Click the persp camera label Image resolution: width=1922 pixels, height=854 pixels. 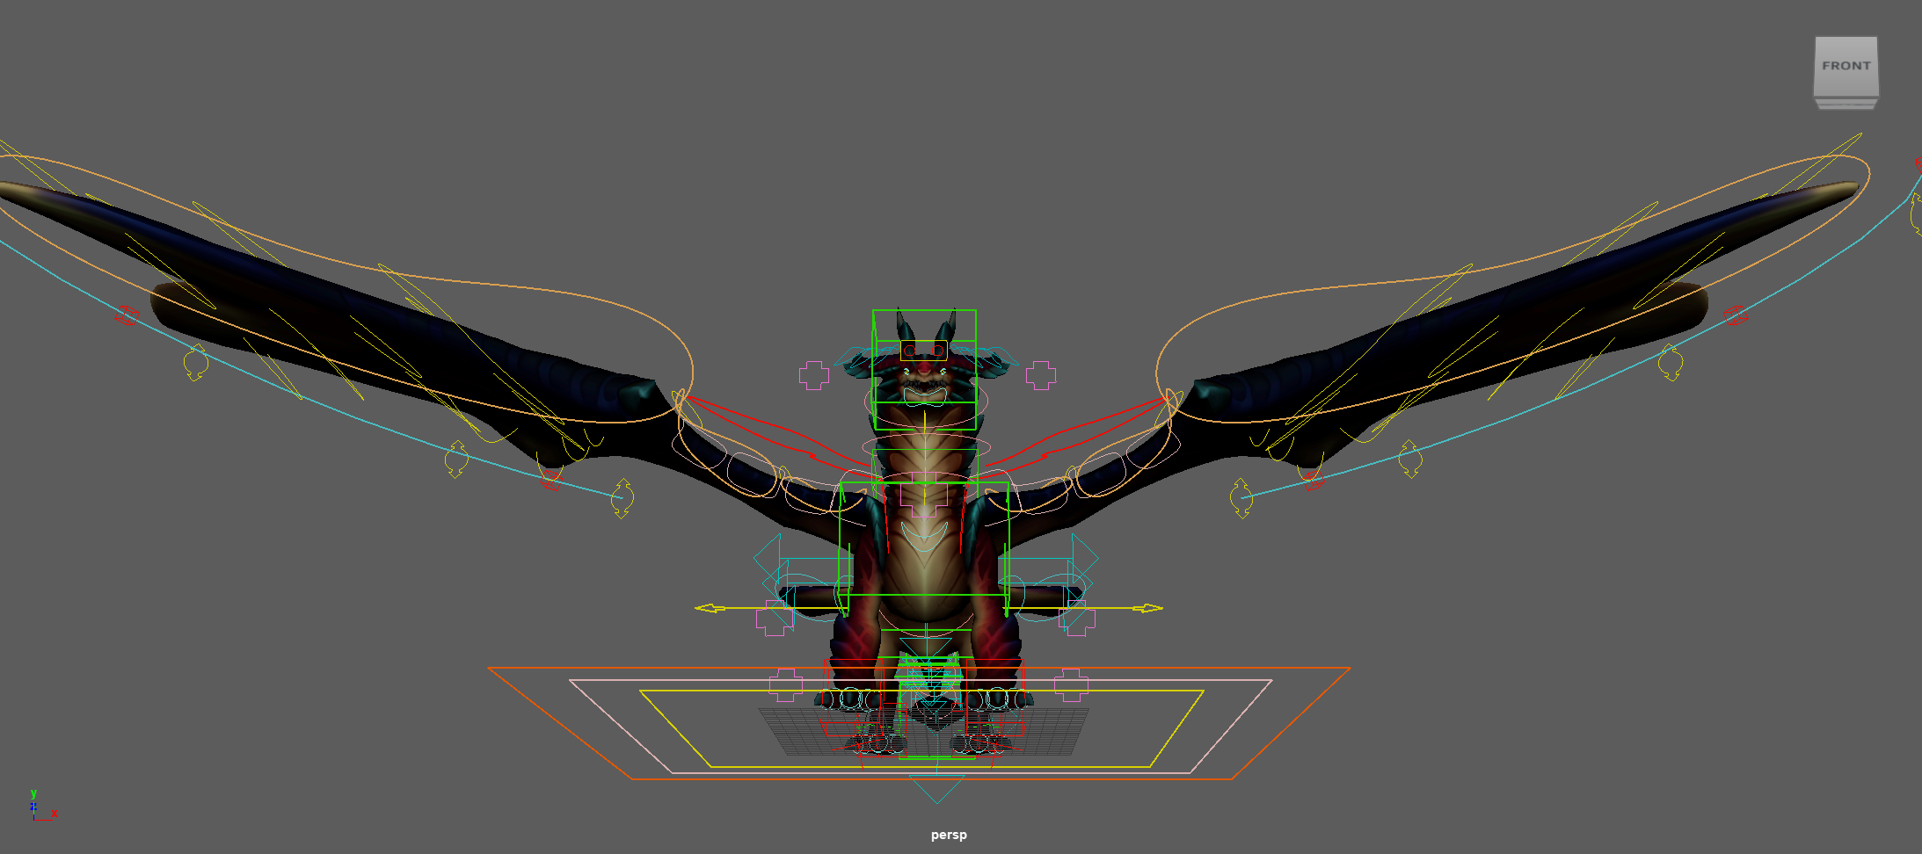click(948, 836)
